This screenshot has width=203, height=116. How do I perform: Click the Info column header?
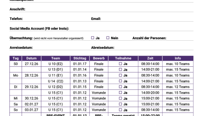tap(178, 58)
